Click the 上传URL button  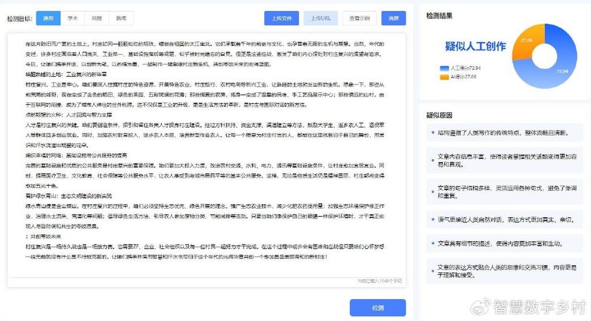click(x=321, y=18)
